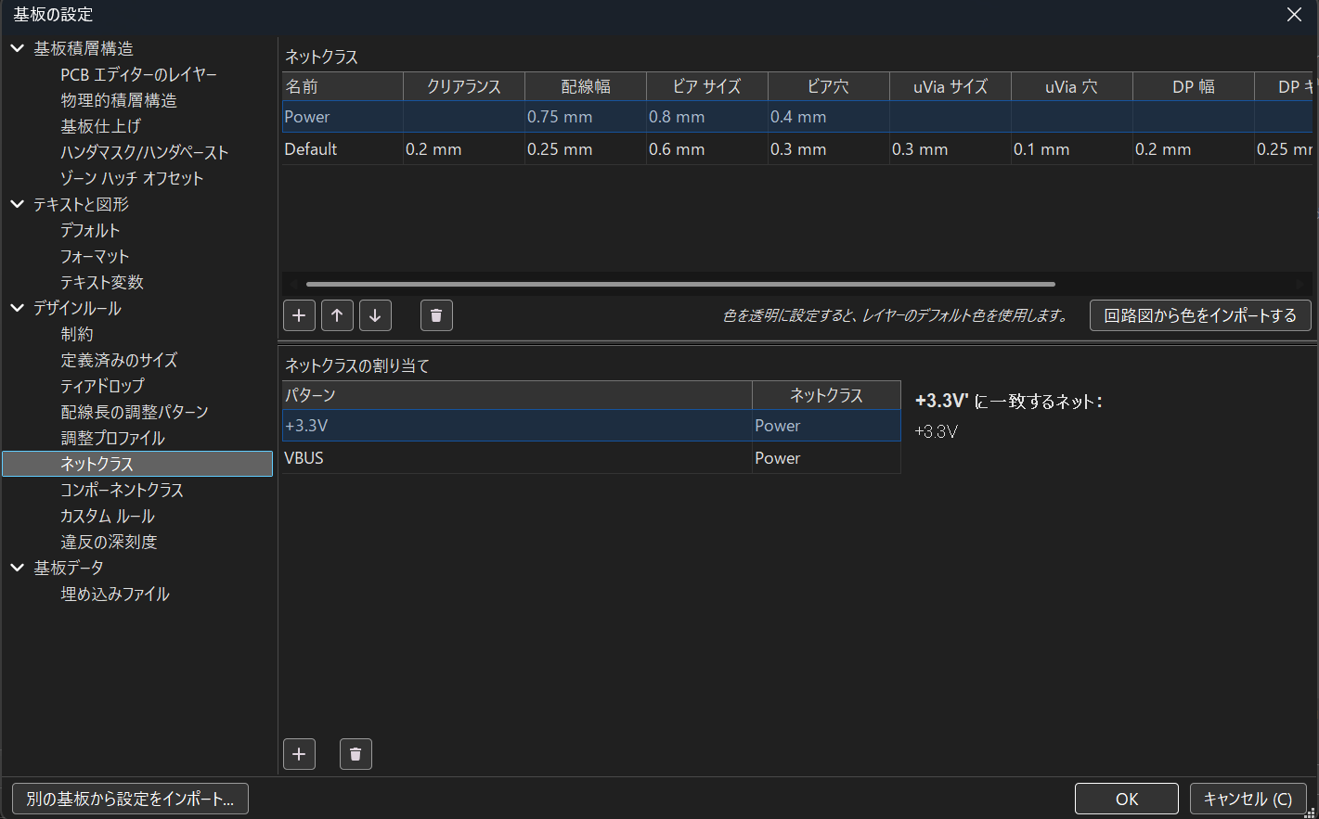
Task: Add a net class assignment pattern
Action: point(299,754)
